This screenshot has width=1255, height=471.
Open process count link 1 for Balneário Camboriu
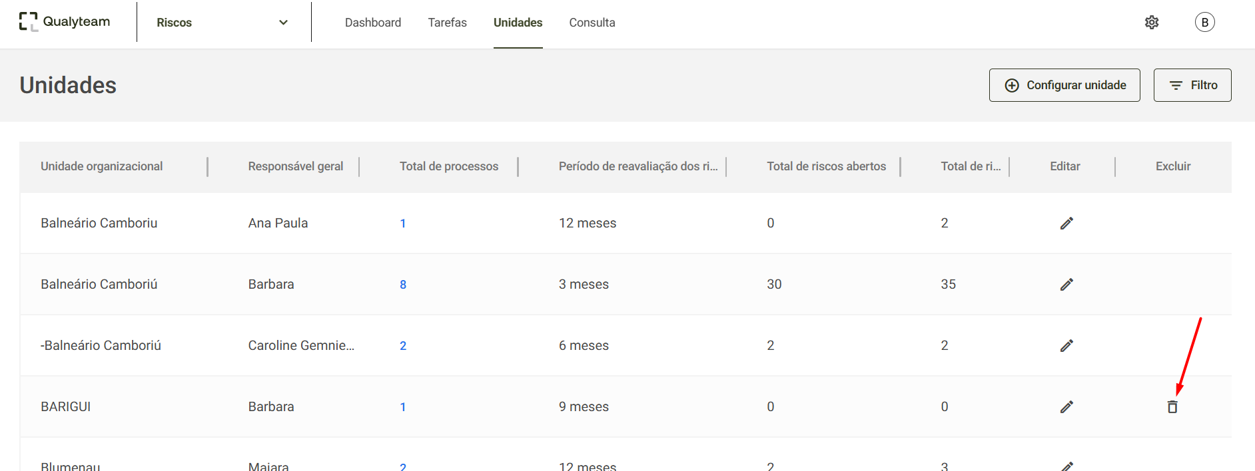[403, 224]
